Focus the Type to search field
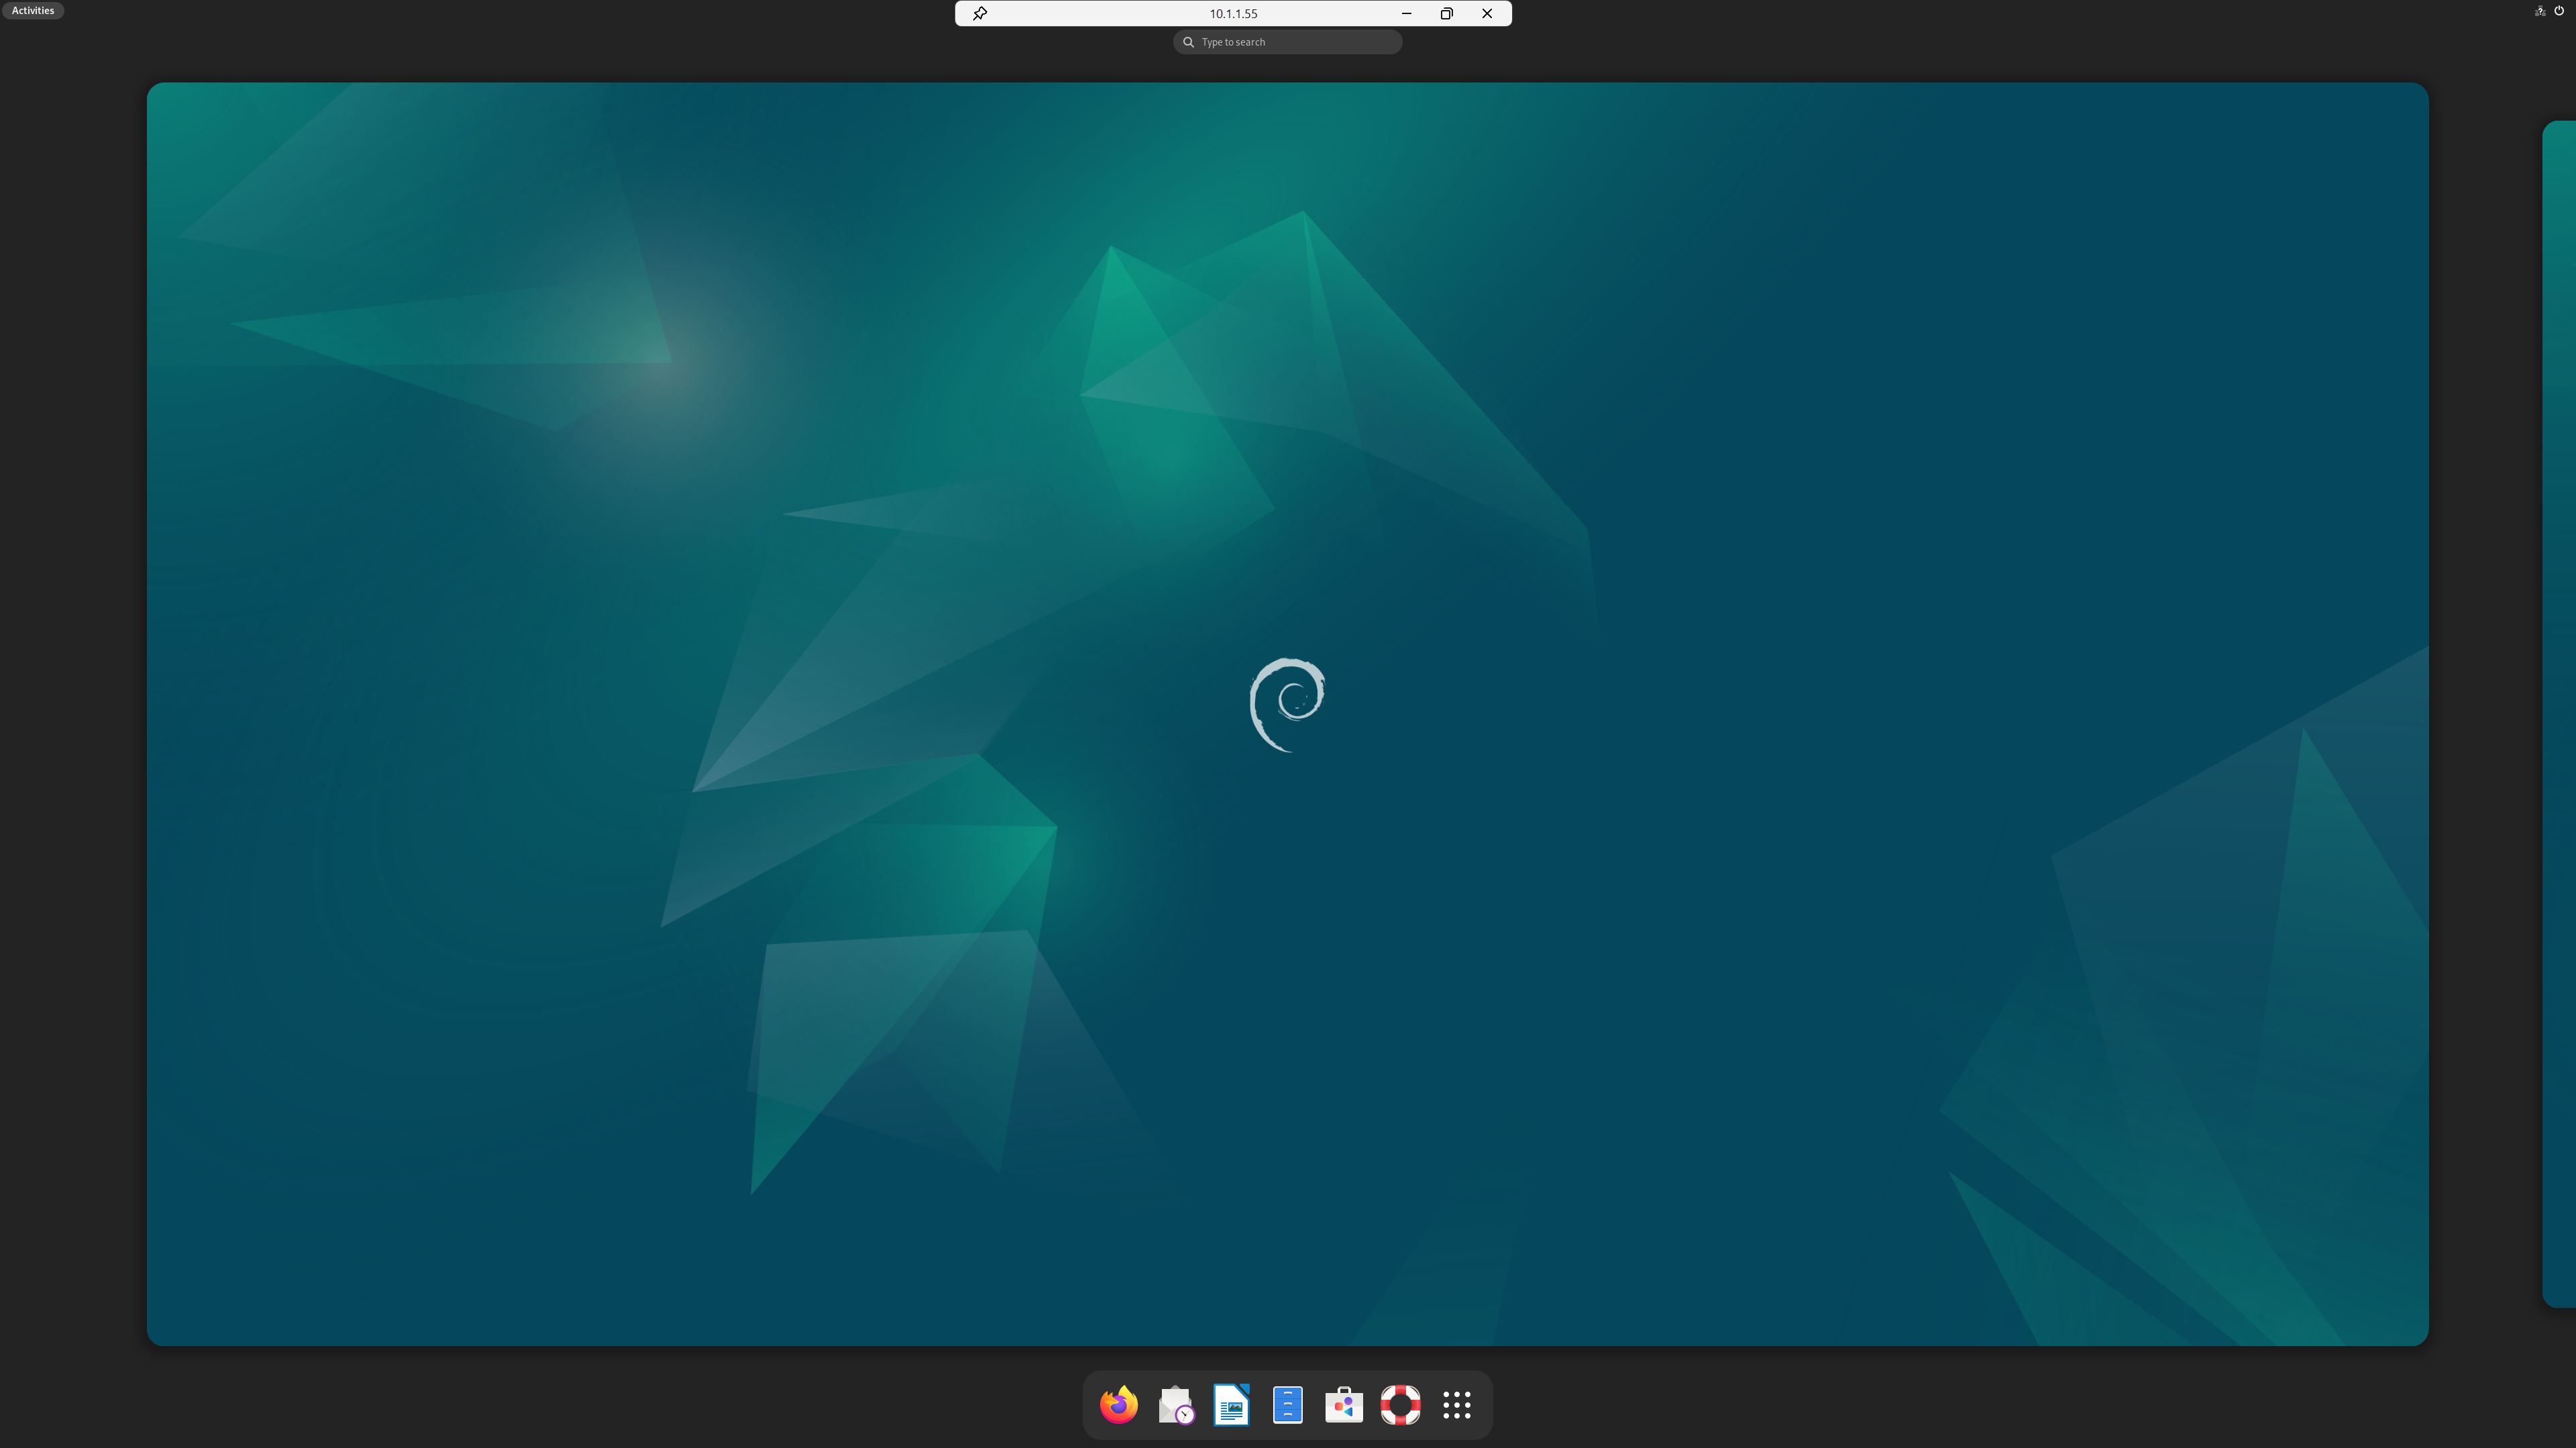The width and height of the screenshot is (2576, 1448). point(1287,42)
